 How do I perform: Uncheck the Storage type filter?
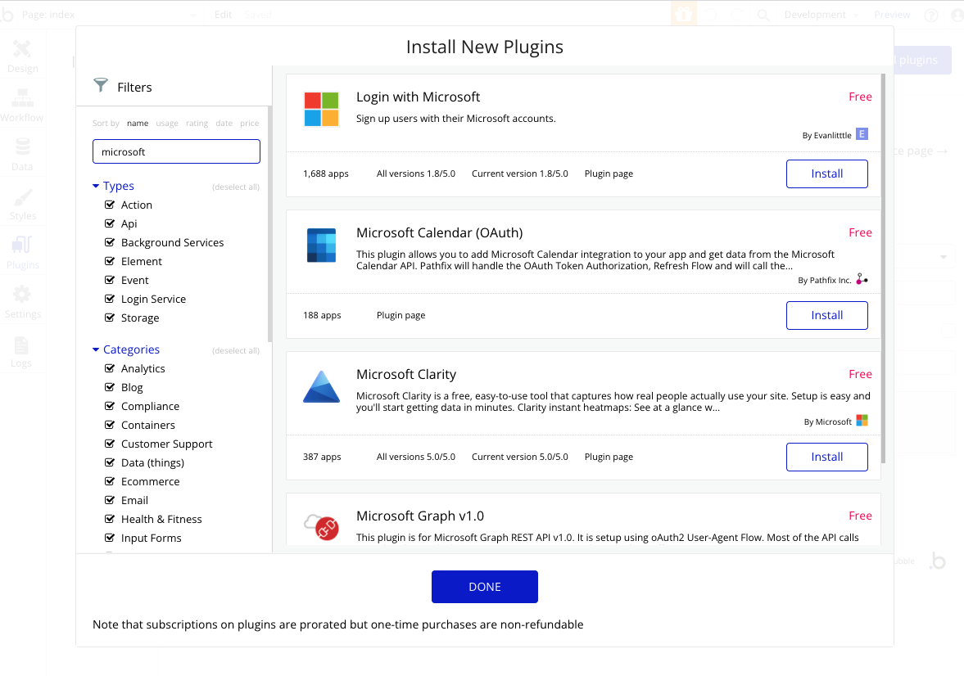(x=110, y=318)
